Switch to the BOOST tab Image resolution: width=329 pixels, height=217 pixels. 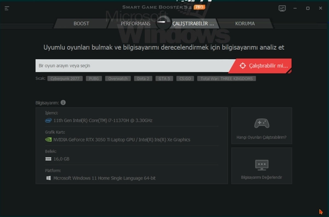81,24
